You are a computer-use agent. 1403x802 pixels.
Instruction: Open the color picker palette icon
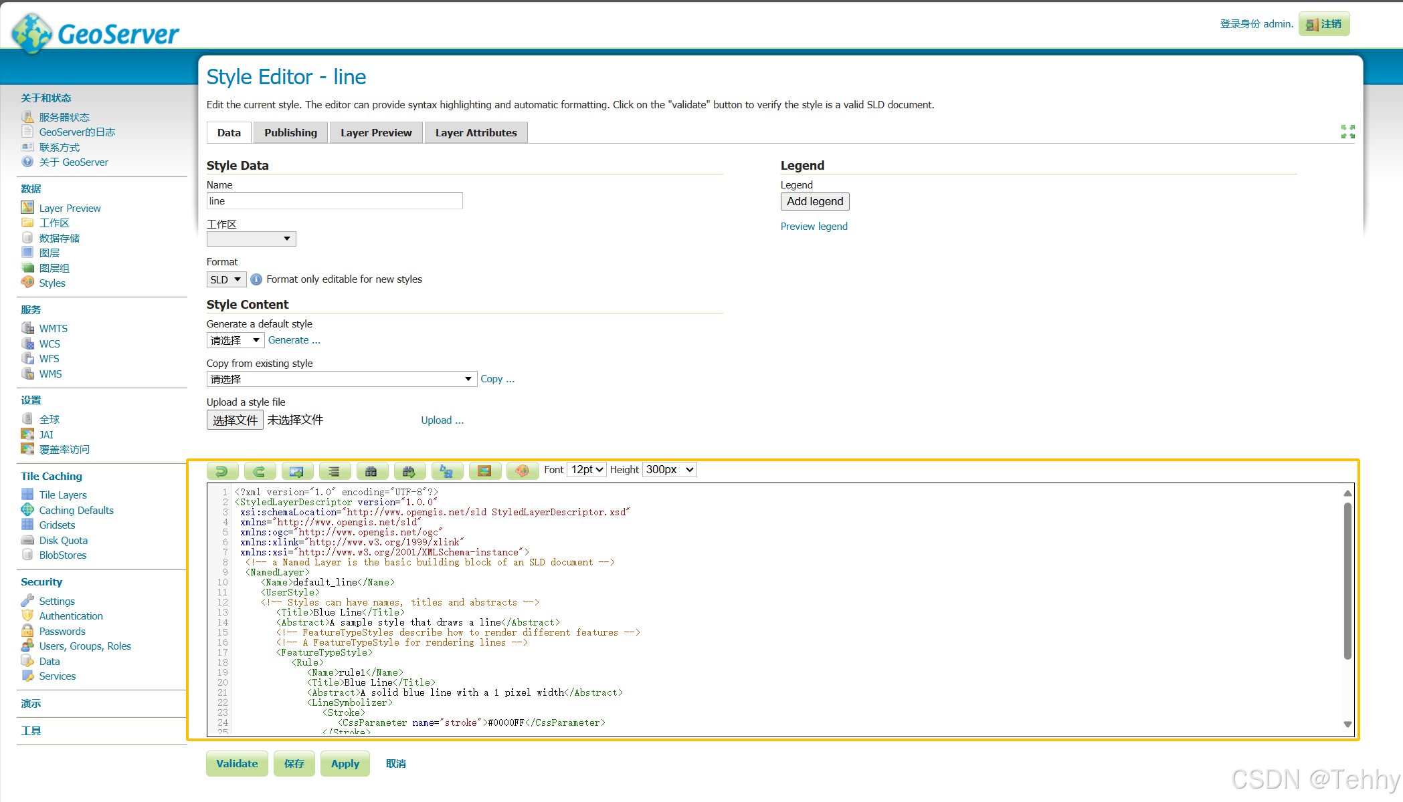pos(522,471)
